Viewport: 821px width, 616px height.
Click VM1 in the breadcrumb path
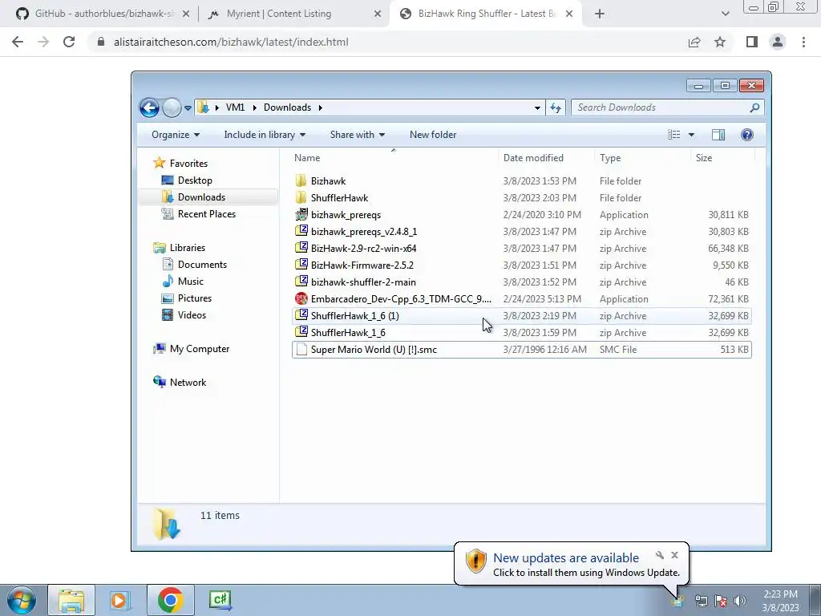[235, 107]
